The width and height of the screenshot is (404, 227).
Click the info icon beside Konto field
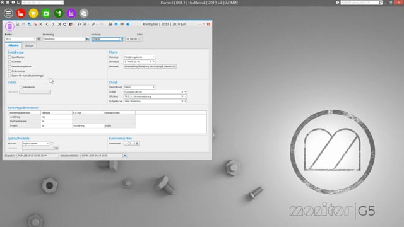(39, 39)
